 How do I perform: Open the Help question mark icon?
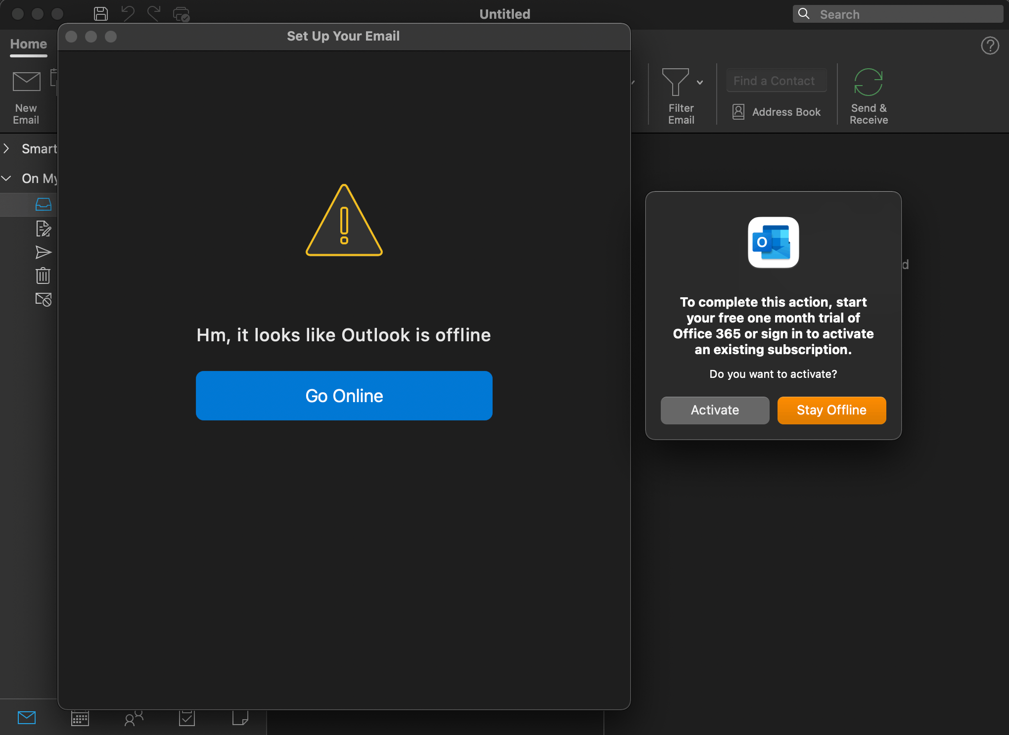tap(990, 46)
